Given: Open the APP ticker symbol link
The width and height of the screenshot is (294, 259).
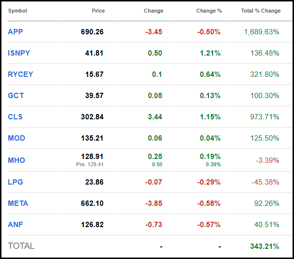Looking at the screenshot, I should pos(15,32).
